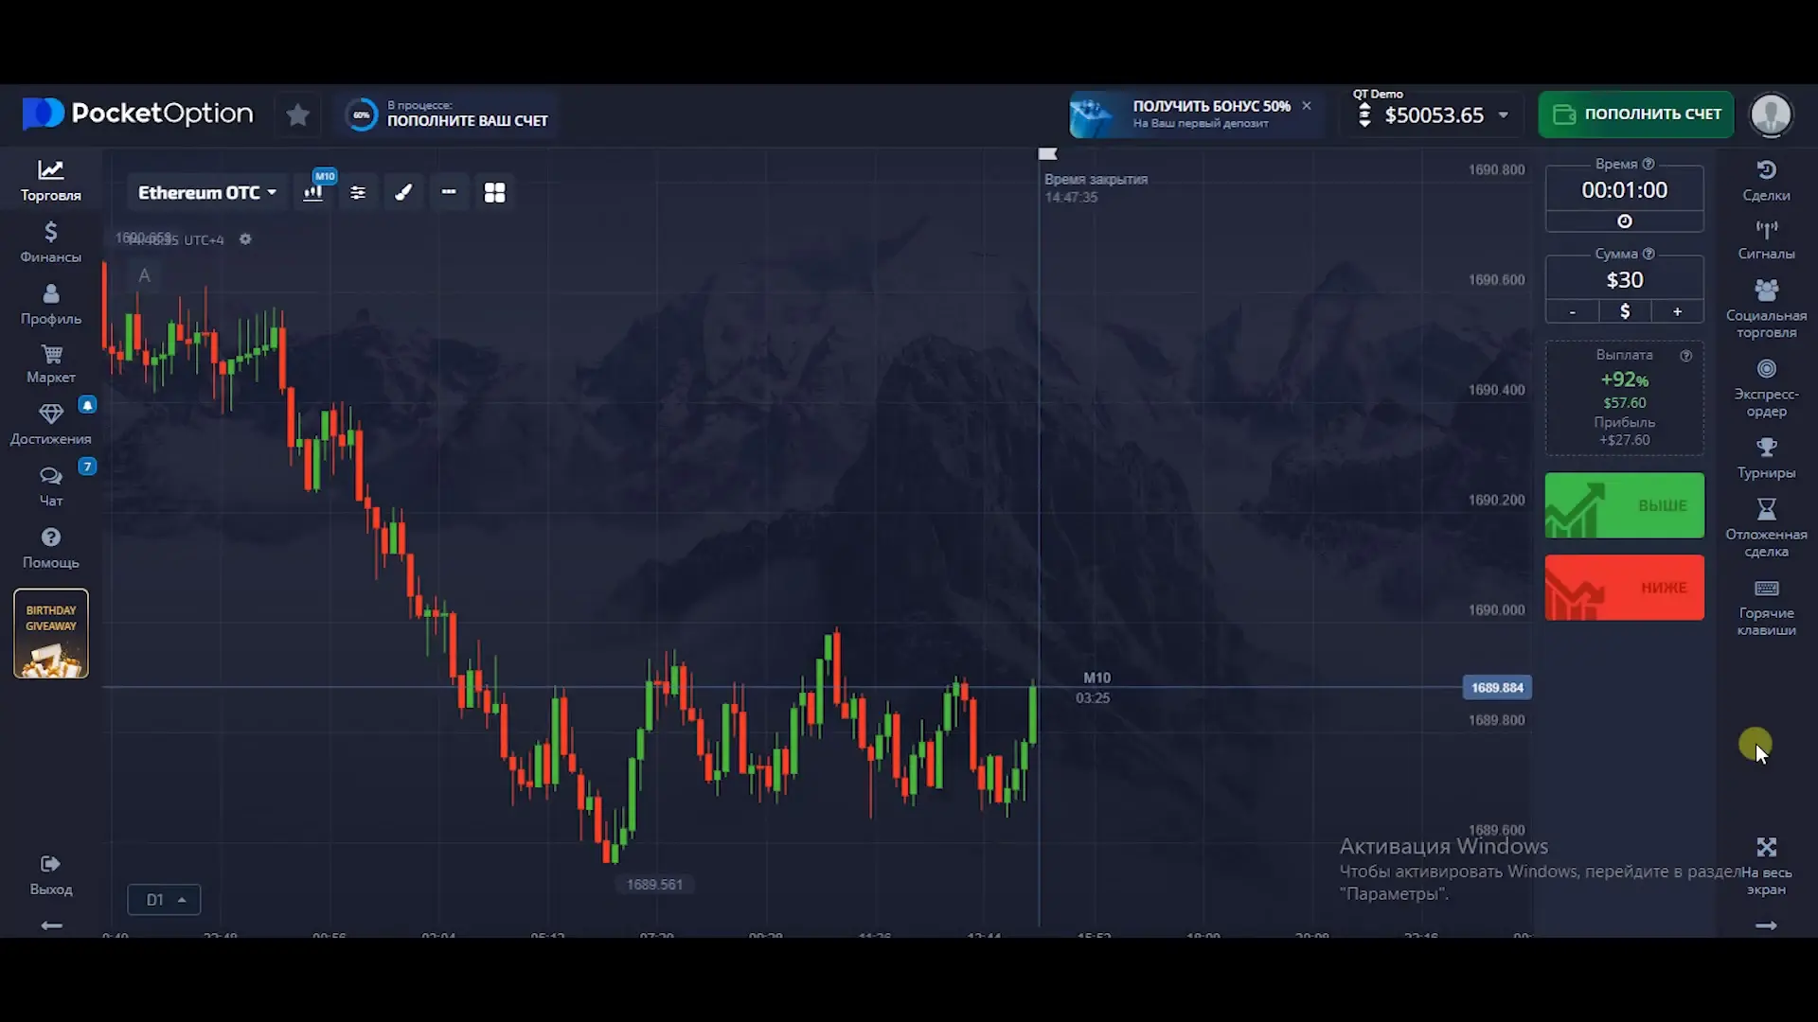Image resolution: width=1818 pixels, height=1022 pixels.
Task: Expand the Ethereum OTC asset dropdown
Action: [206, 192]
